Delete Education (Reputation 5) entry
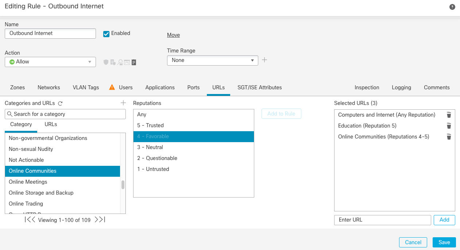460x250 pixels. (449, 126)
